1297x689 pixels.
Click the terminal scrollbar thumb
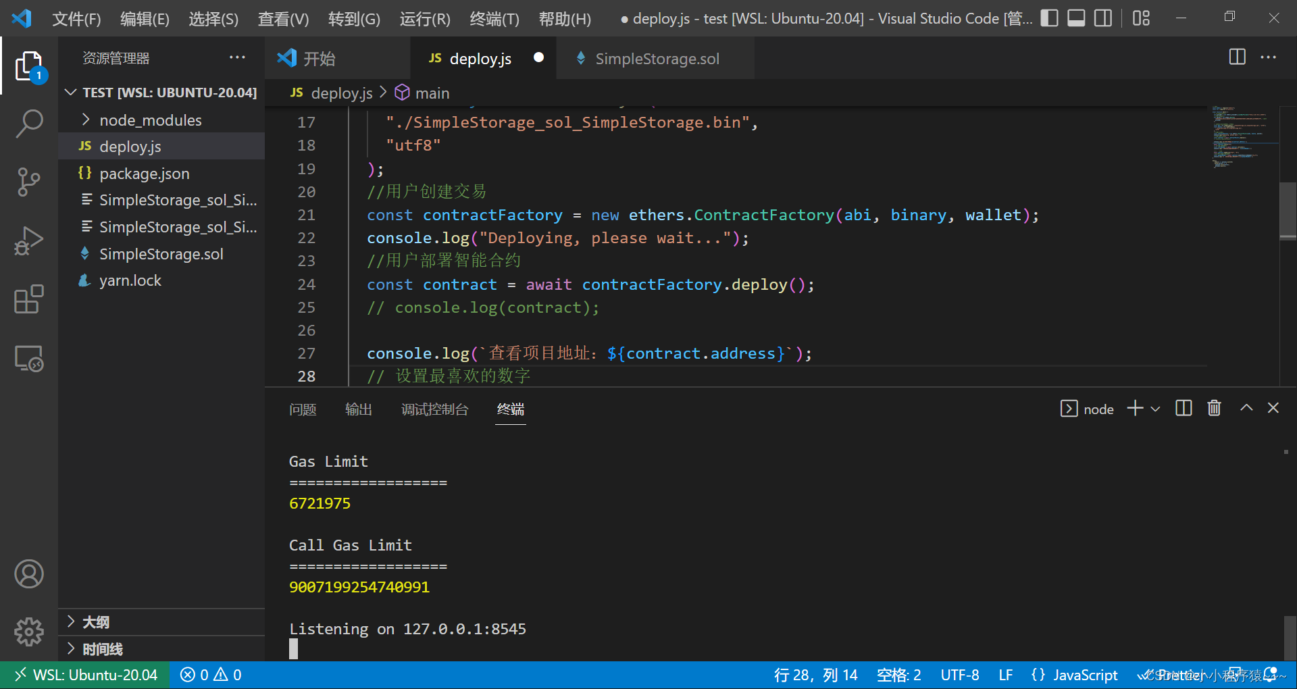click(1290, 638)
